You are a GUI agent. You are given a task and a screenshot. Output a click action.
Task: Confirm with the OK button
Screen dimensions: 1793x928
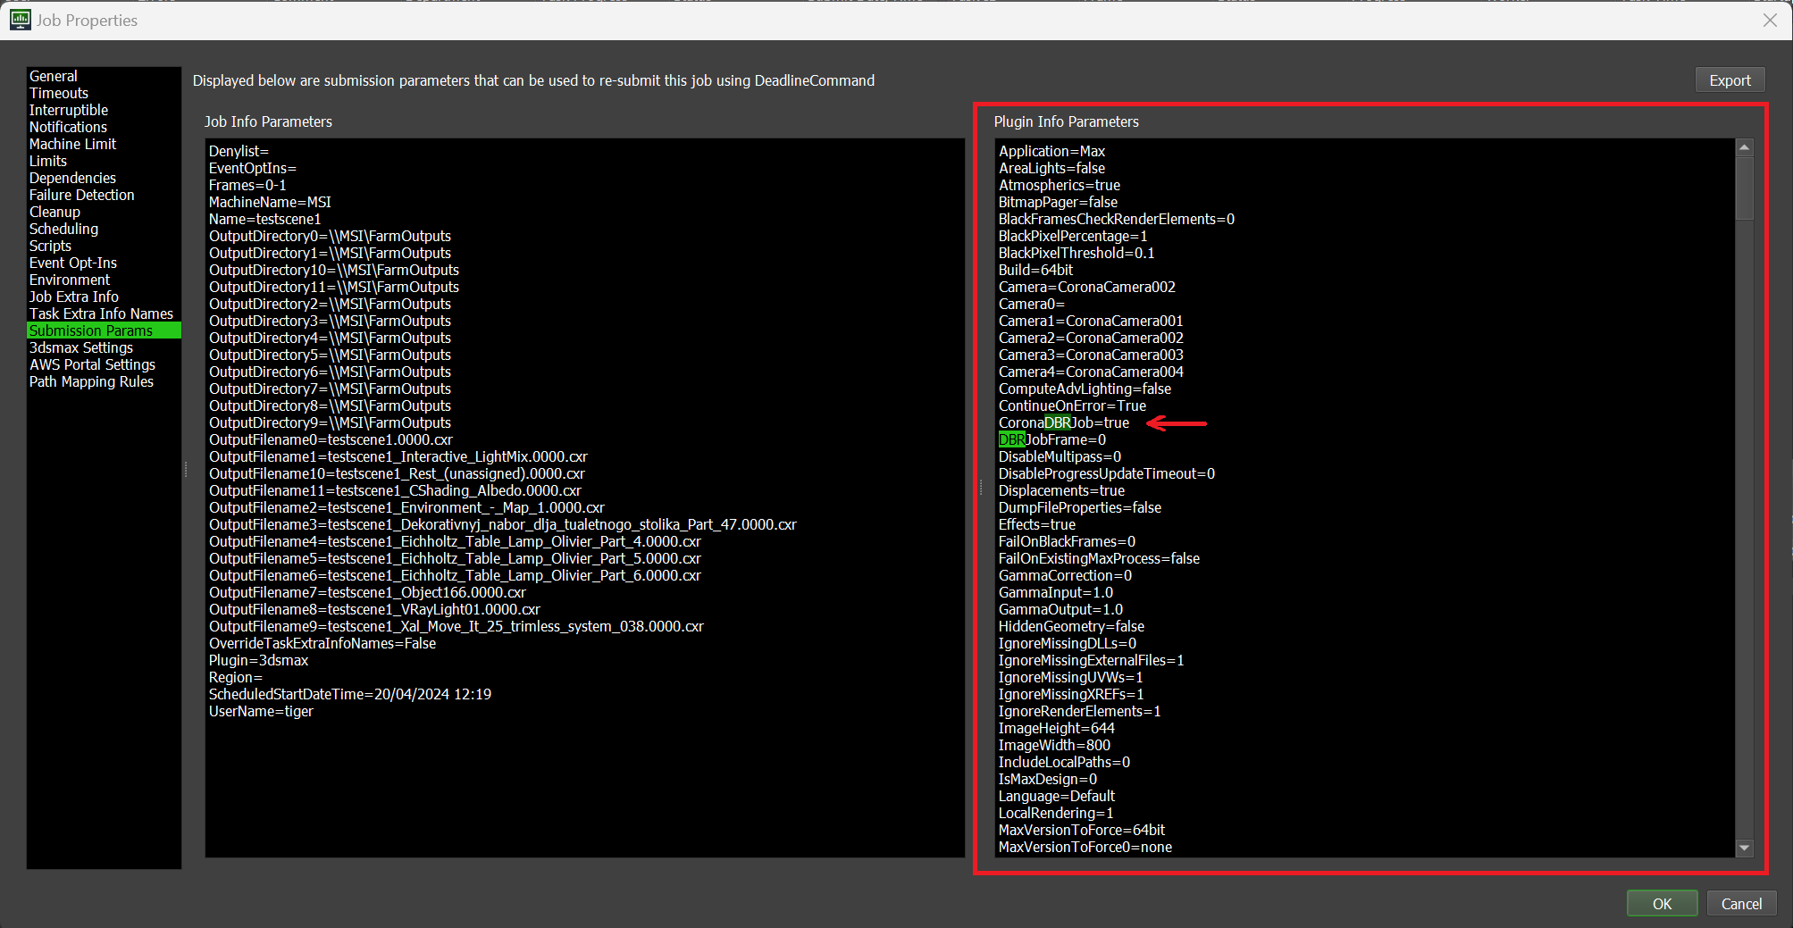click(1662, 904)
